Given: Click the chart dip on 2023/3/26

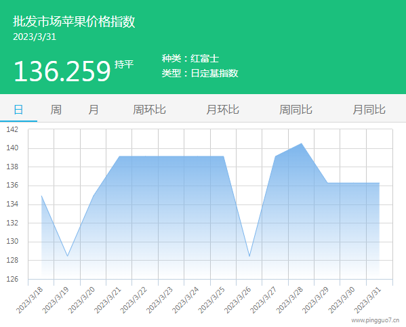Looking at the screenshot, I should (249, 256).
